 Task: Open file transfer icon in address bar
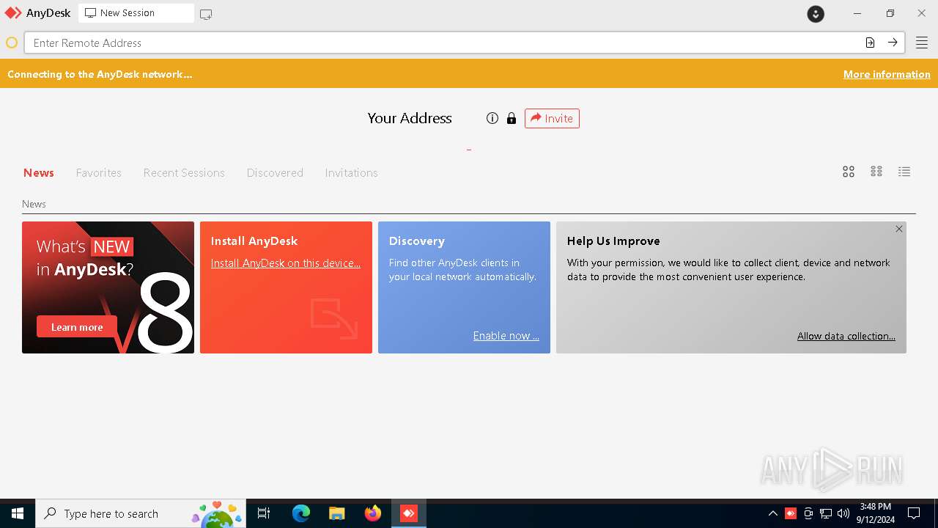pyautogui.click(x=870, y=43)
